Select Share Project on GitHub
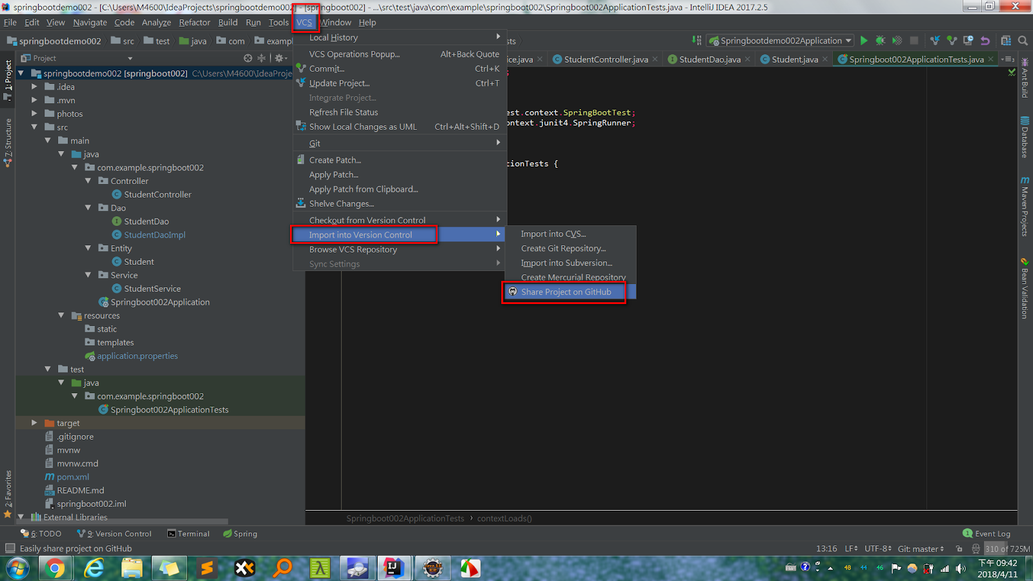1033x581 pixels. [x=566, y=292]
